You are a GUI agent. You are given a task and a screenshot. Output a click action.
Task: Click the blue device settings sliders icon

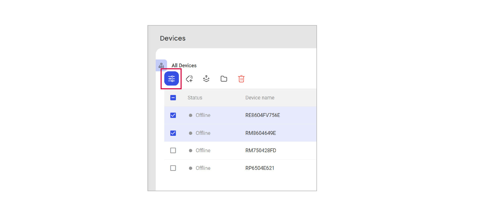tap(172, 79)
